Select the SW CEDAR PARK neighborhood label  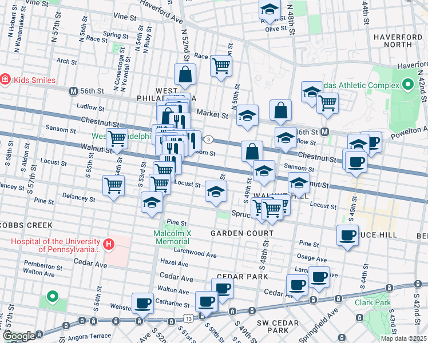278,326
